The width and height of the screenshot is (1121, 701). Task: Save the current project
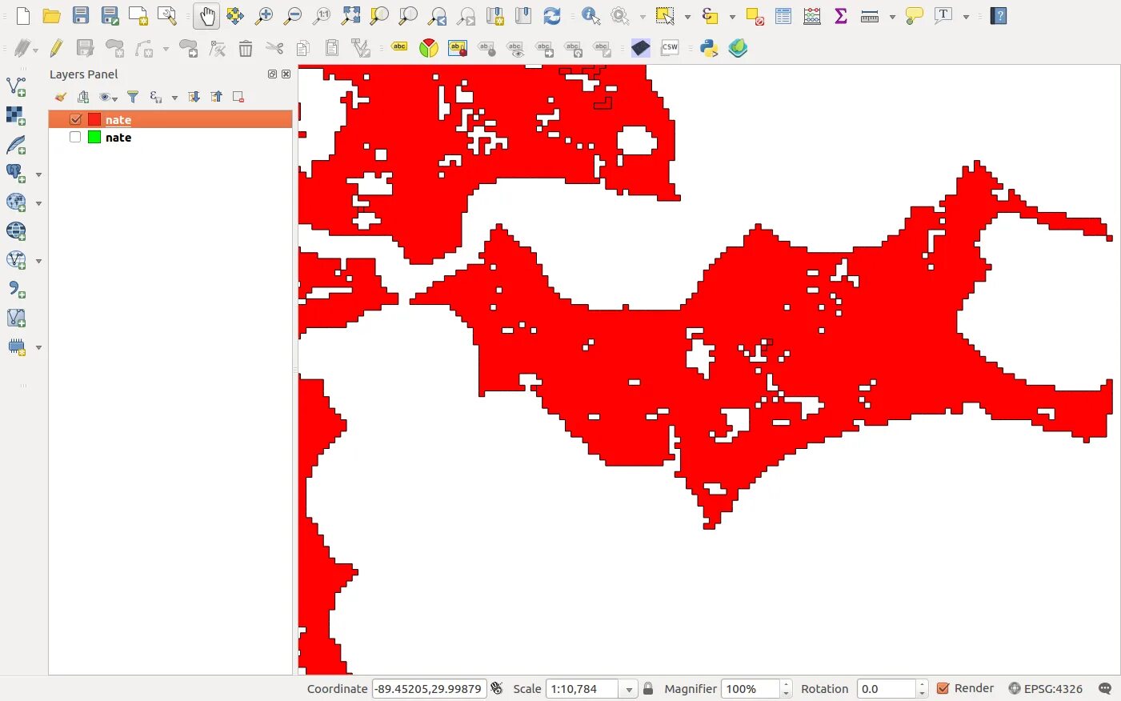pyautogui.click(x=81, y=16)
